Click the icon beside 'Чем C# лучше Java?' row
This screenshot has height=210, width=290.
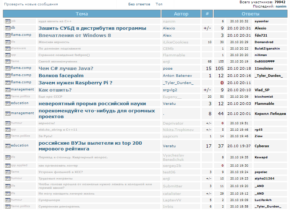click(7, 68)
